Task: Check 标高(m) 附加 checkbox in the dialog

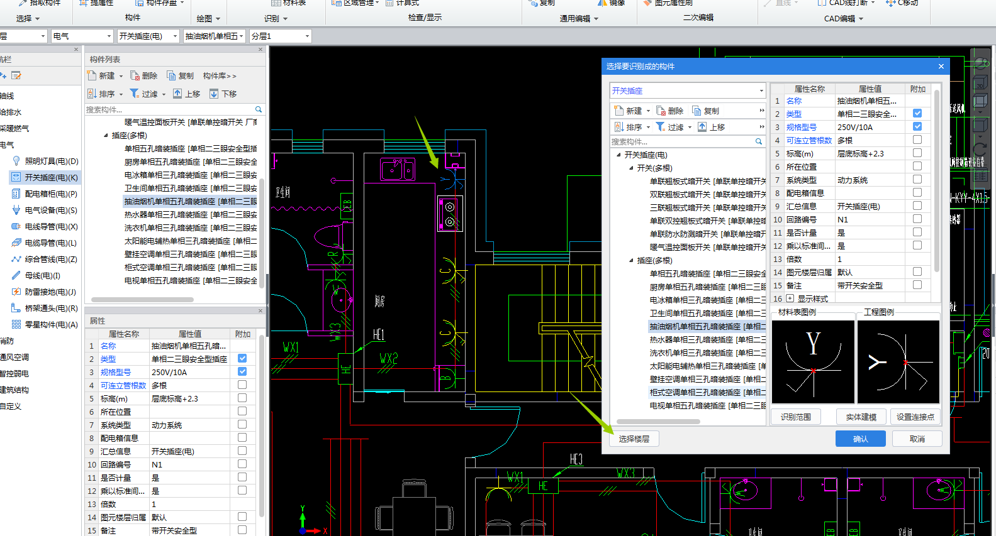Action: point(917,153)
